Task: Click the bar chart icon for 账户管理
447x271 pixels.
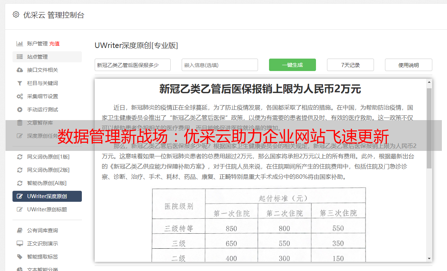Action: (x=20, y=44)
